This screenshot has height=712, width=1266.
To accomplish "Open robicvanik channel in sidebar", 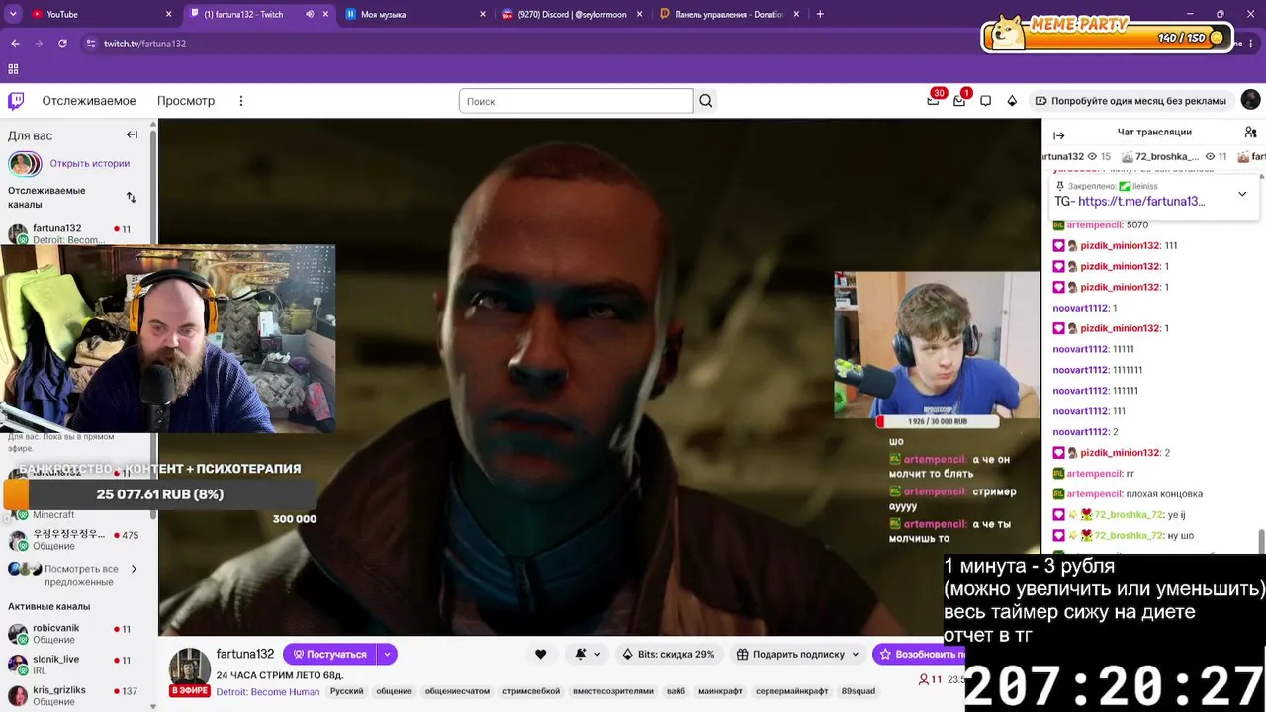I will 75,634.
